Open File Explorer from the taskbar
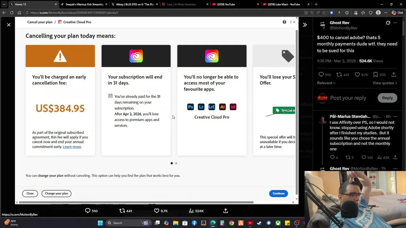This screenshot has height=228, width=406. (175, 223)
